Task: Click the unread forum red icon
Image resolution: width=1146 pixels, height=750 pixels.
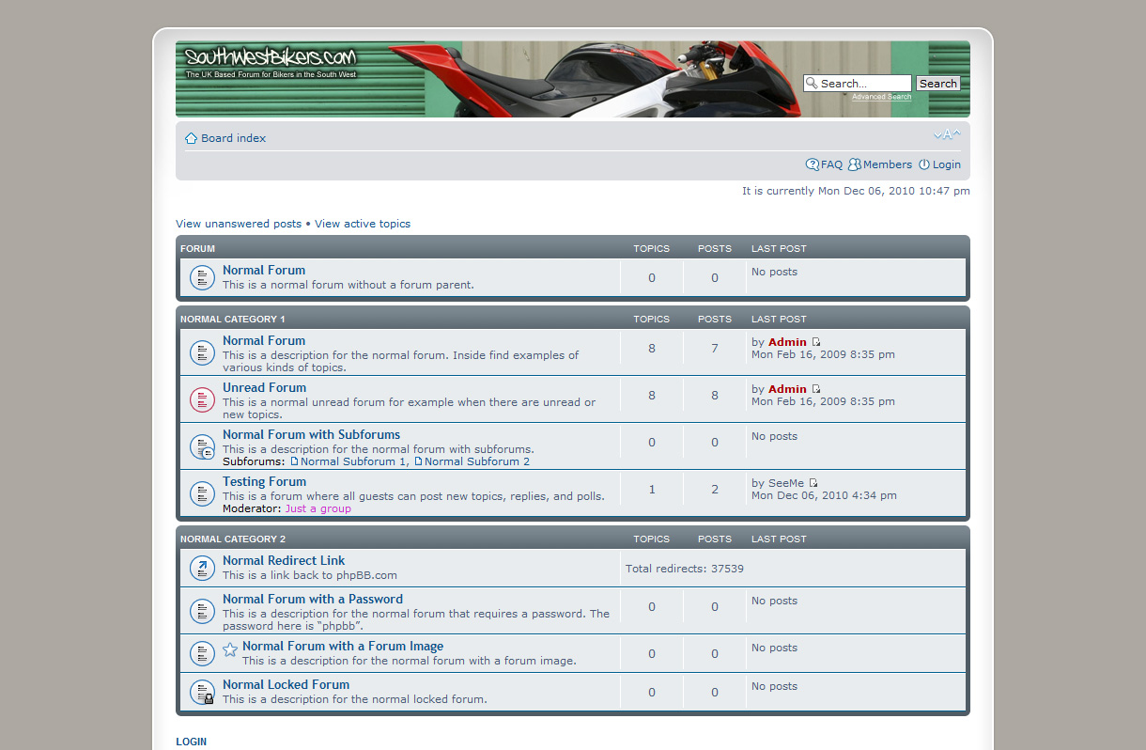Action: click(x=202, y=400)
